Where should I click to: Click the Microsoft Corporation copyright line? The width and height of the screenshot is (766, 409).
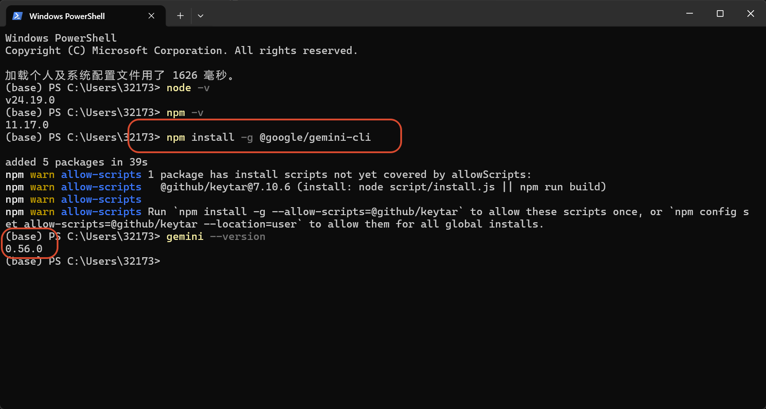182,51
